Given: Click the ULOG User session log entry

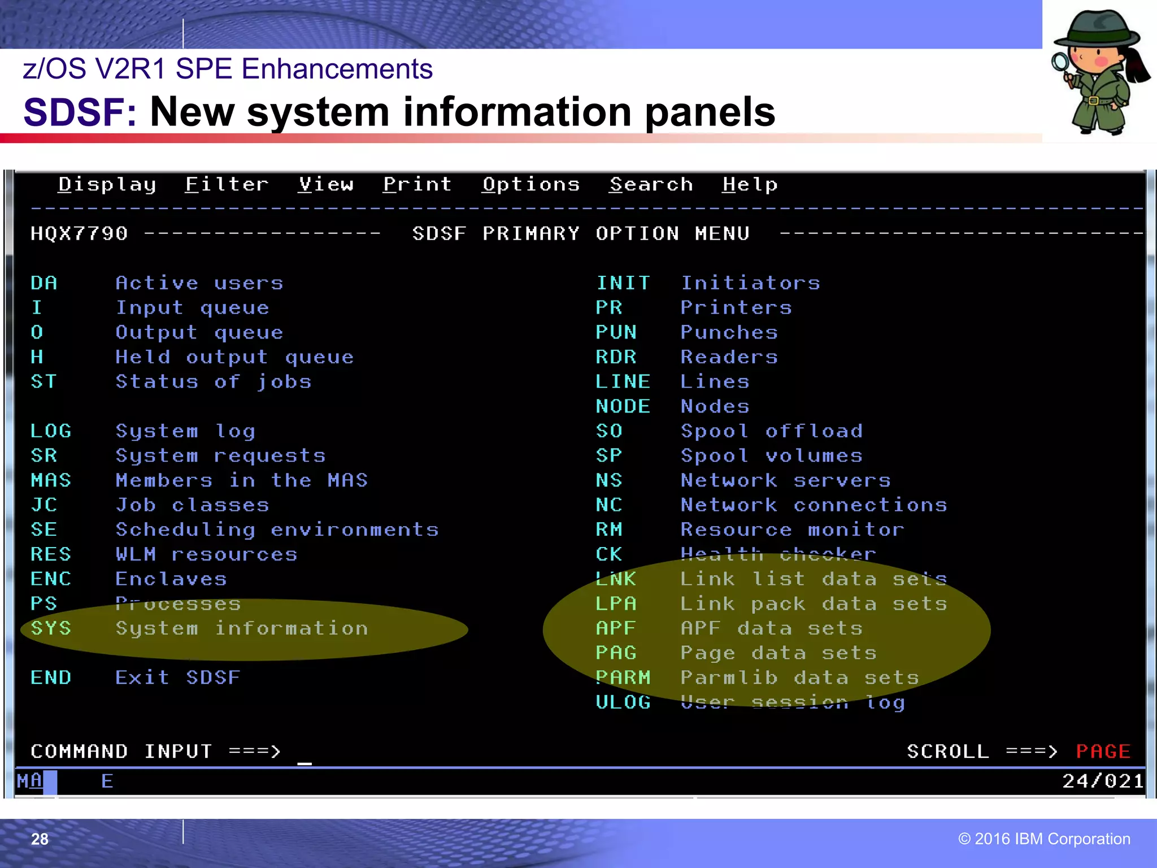Looking at the screenshot, I should click(x=750, y=702).
